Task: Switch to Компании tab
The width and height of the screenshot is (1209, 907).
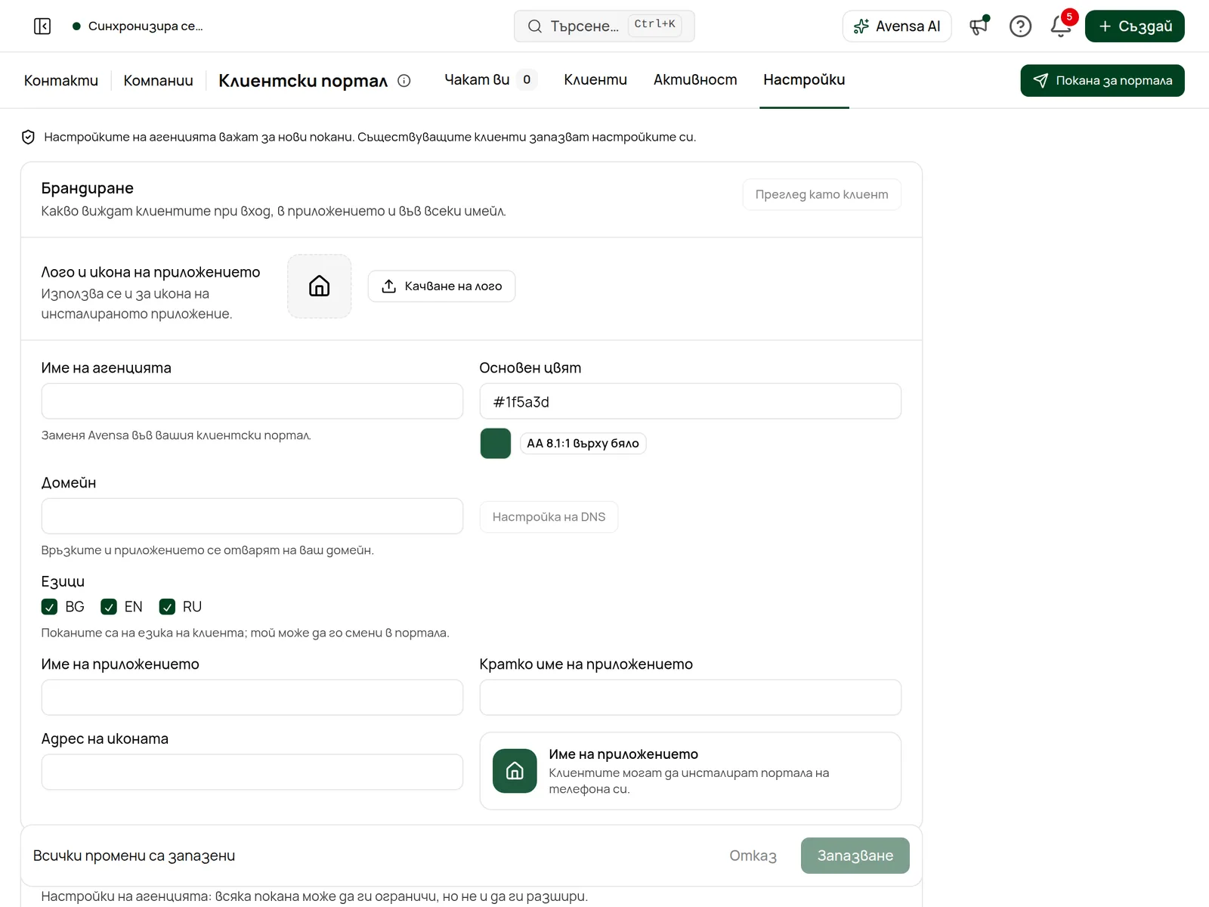Action: [x=158, y=80]
